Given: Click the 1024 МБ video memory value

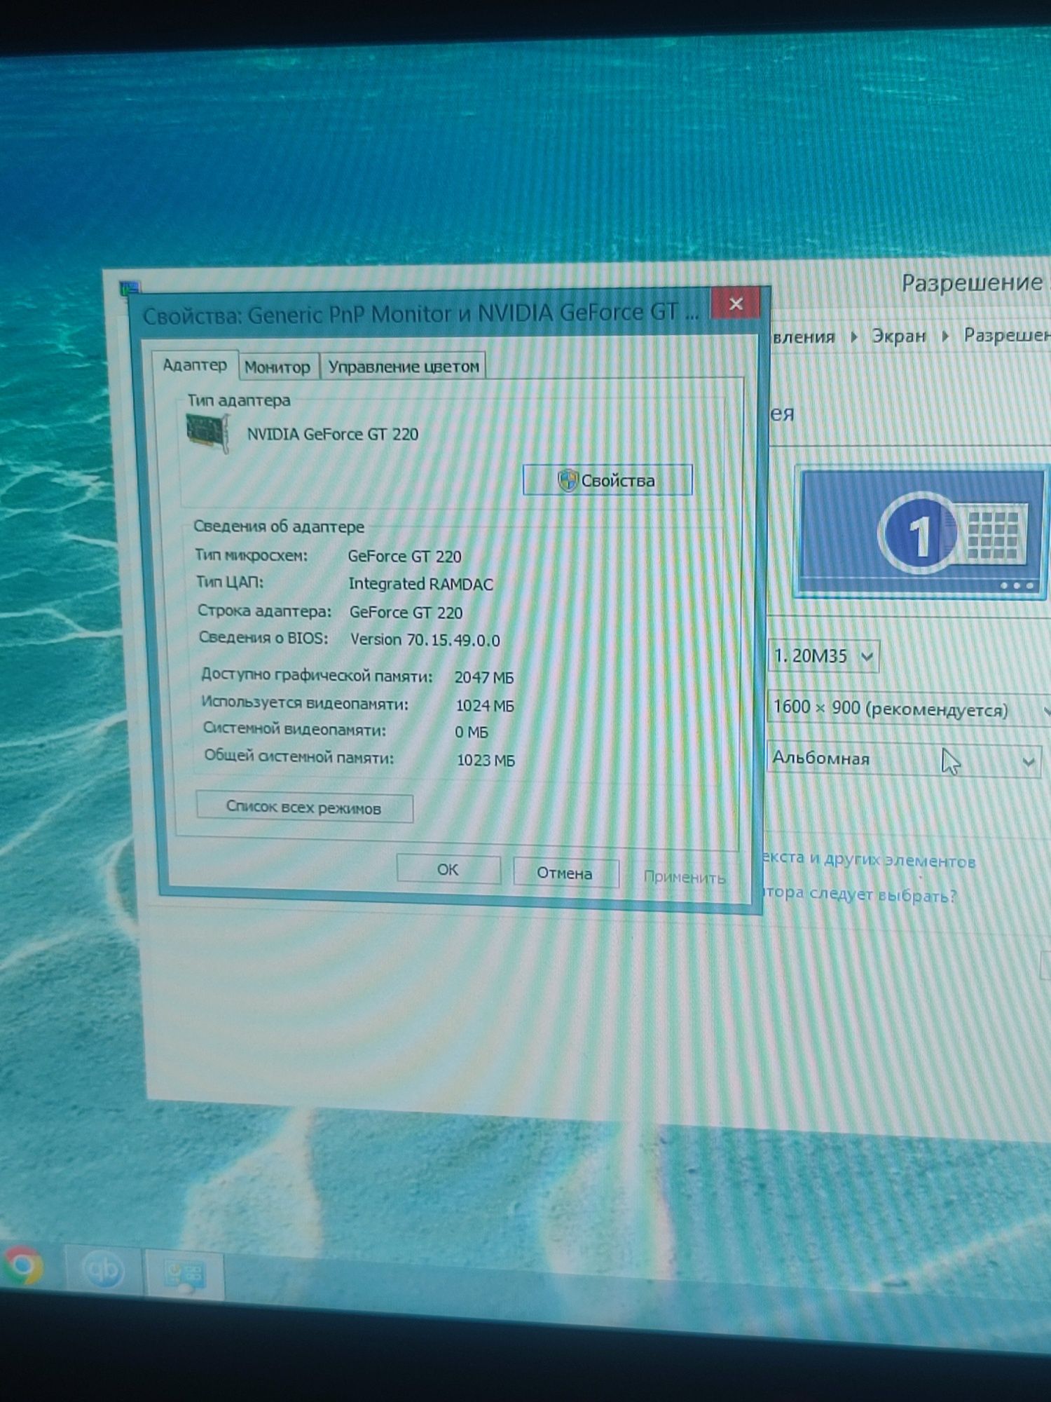Looking at the screenshot, I should [x=485, y=706].
